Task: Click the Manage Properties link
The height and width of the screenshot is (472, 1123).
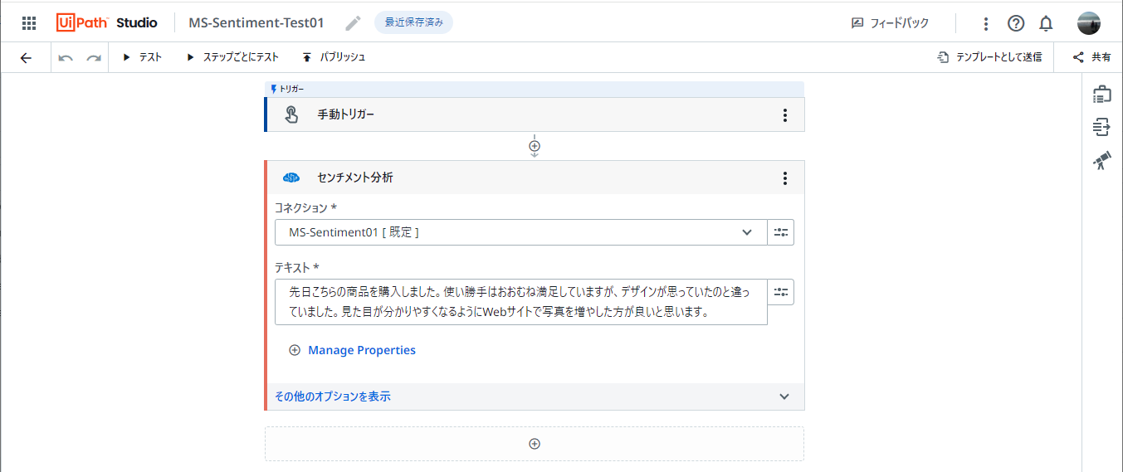Action: click(x=362, y=350)
